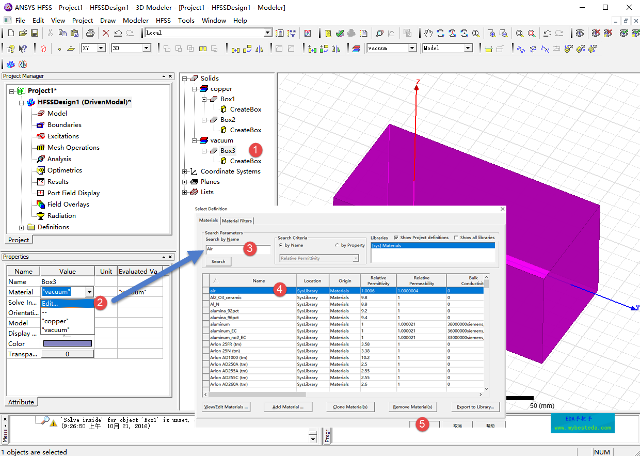The image size is (640, 456).
Task: Select the 'by Property' radio button
Action: pyautogui.click(x=338, y=245)
